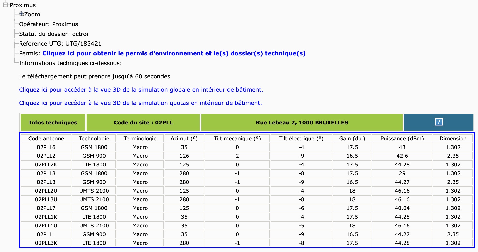Screen dimensions: 478x252
Task: Click the Dimension column header
Action: pyautogui.click(x=453, y=139)
